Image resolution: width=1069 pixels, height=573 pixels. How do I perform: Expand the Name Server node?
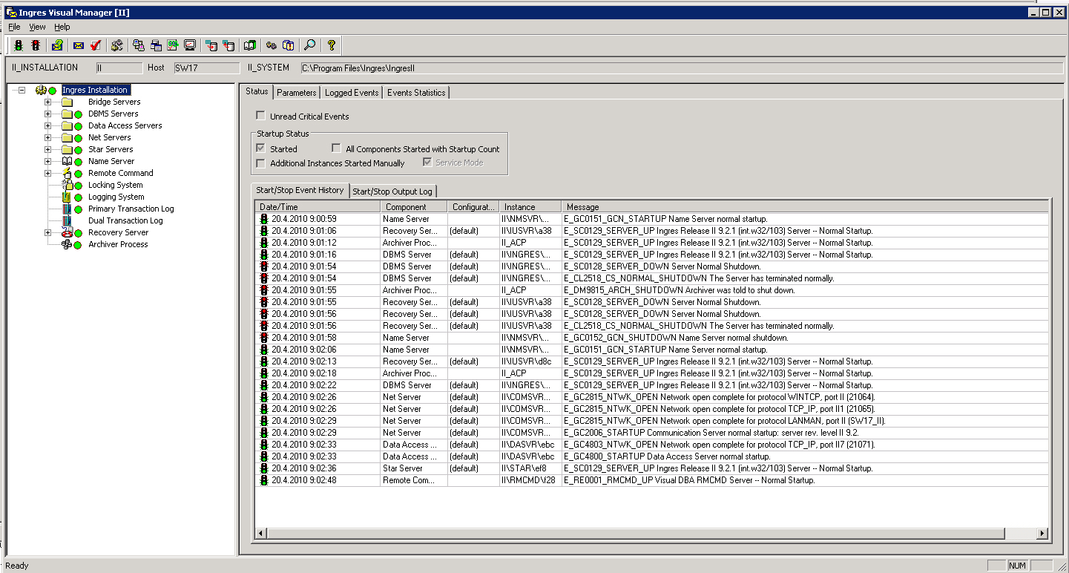coord(47,161)
